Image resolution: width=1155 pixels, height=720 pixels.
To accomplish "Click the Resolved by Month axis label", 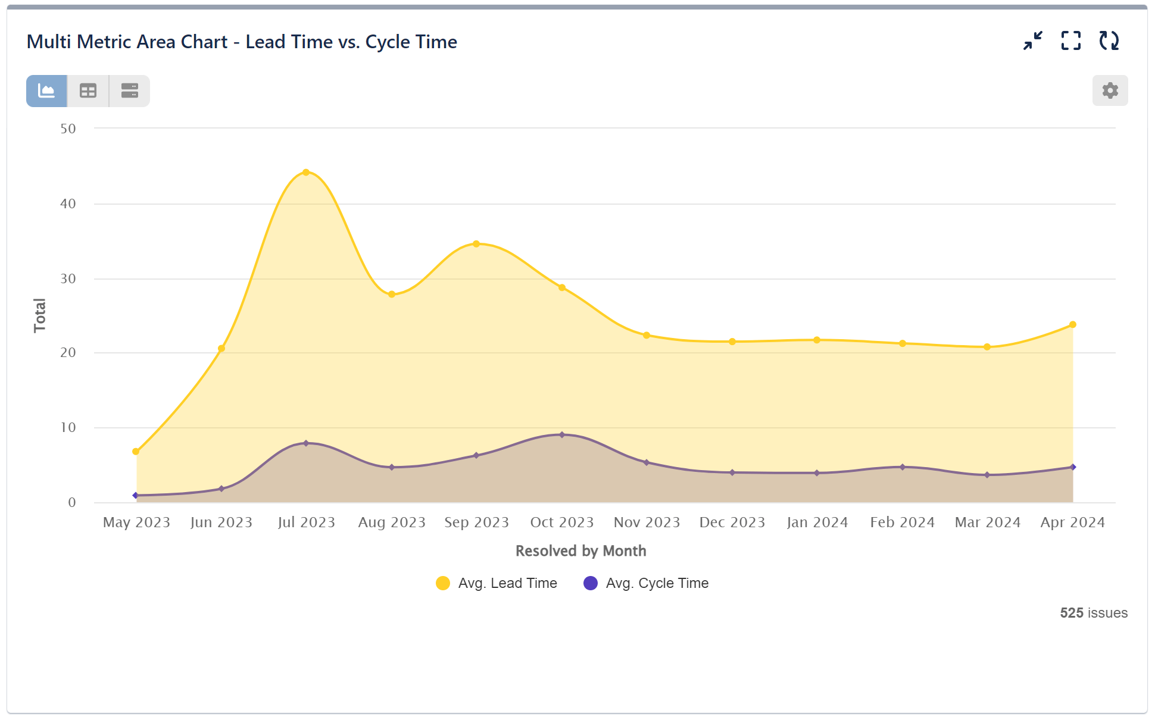I will [x=581, y=550].
